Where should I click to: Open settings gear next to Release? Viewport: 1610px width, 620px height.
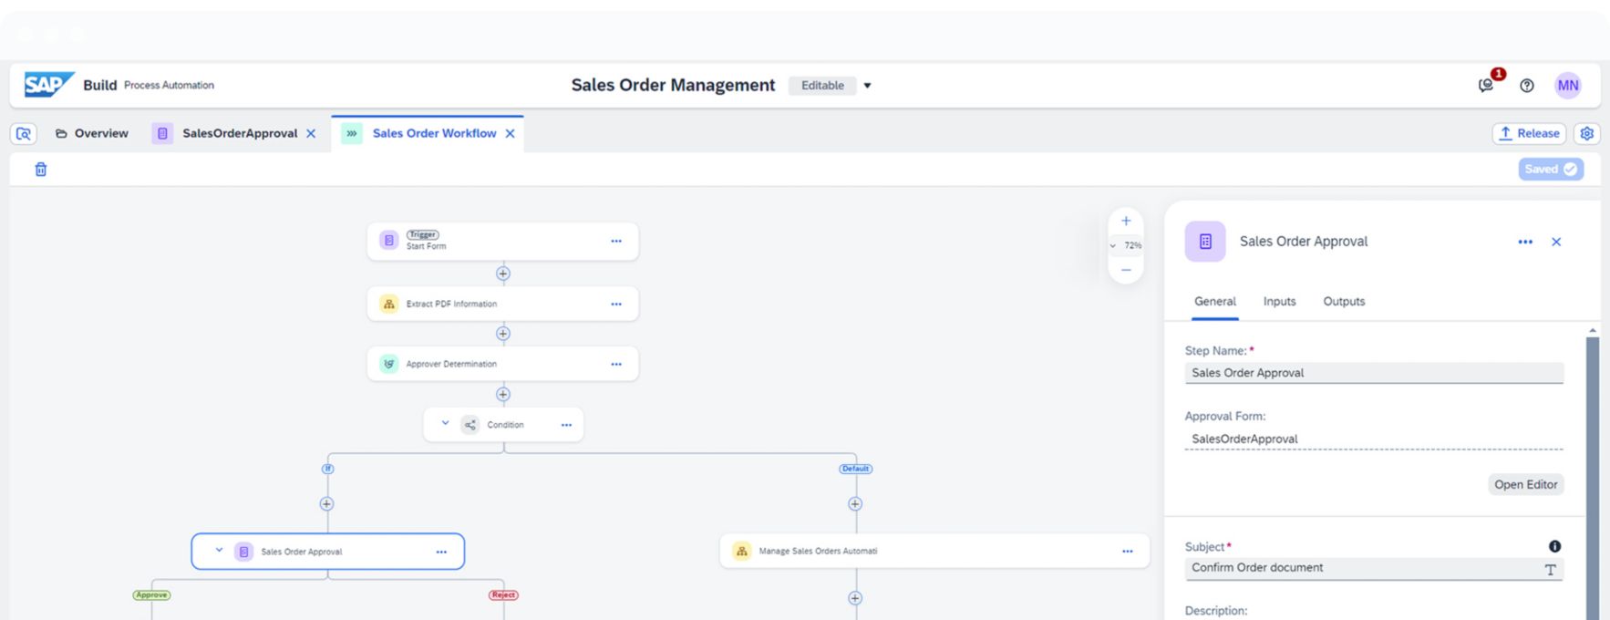1587,133
